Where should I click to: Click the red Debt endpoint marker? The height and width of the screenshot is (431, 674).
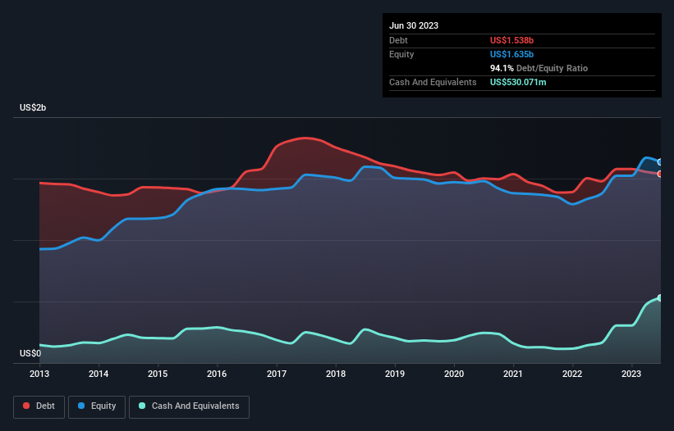[x=660, y=174]
